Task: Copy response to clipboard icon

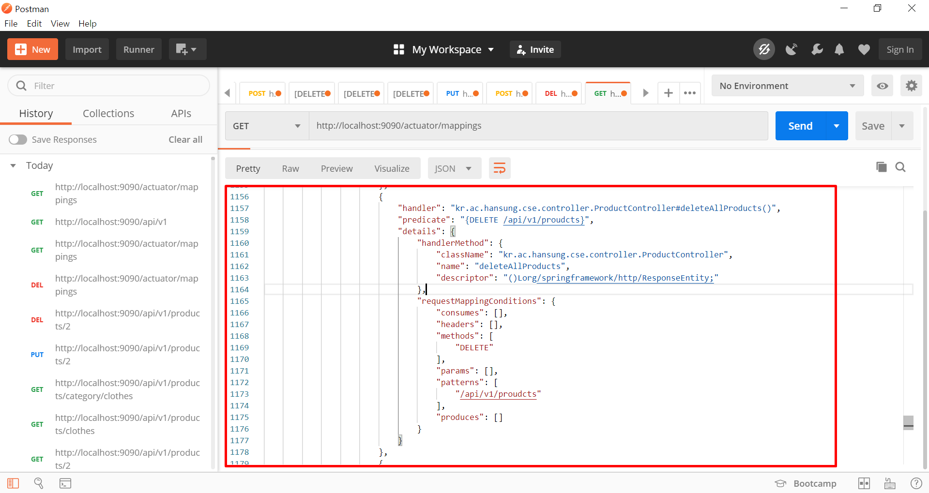Action: 882,167
